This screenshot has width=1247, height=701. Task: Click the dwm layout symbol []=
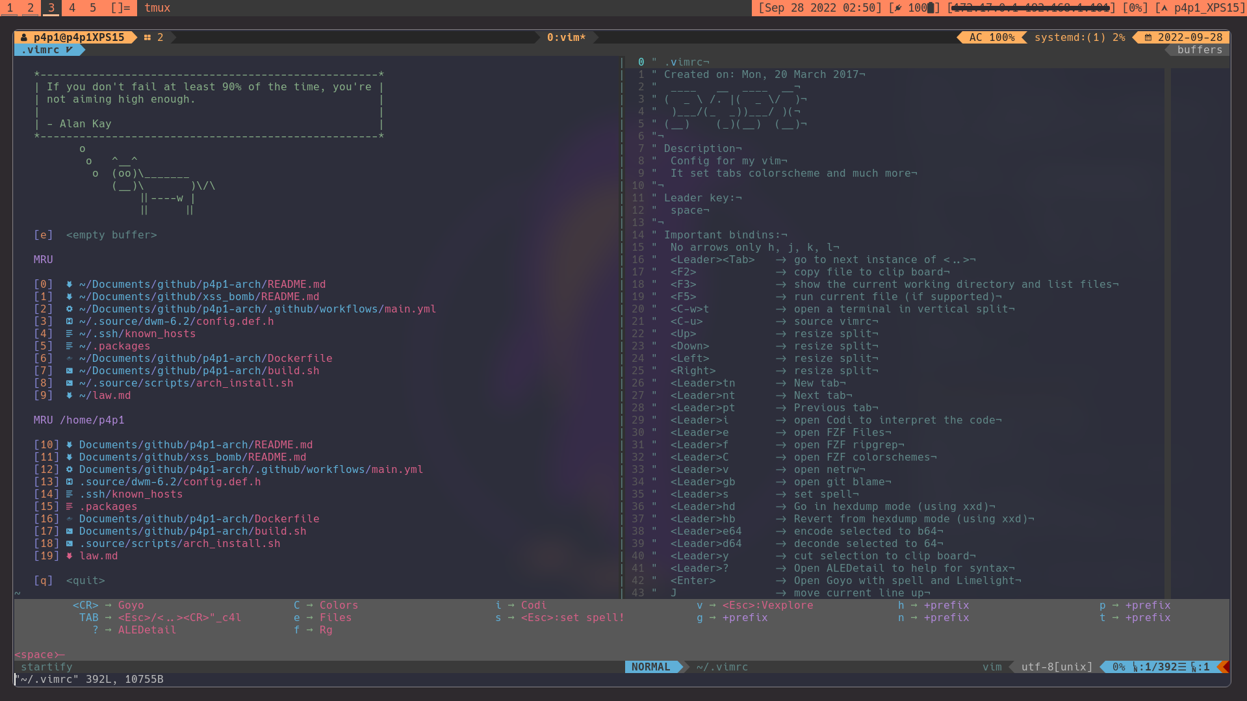coord(120,8)
